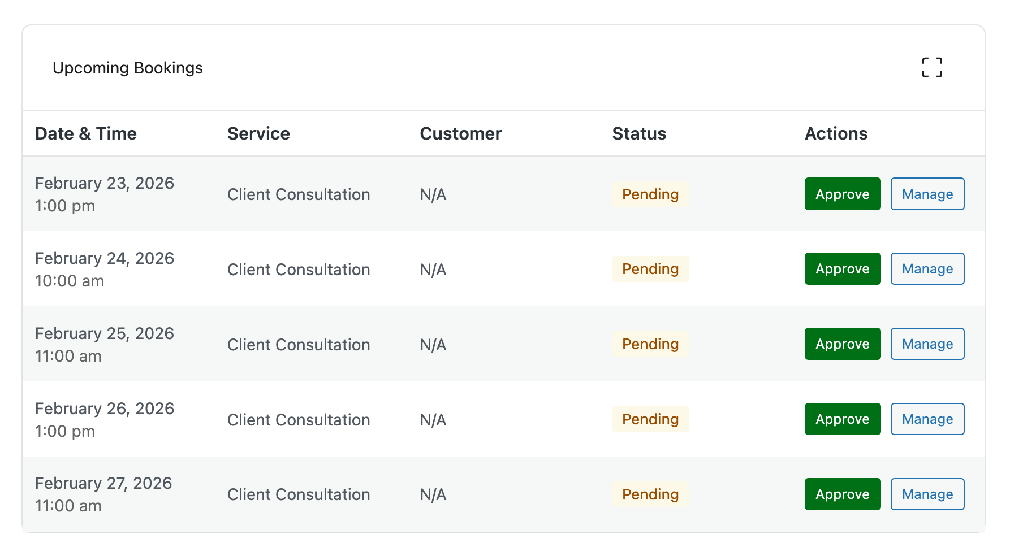Click the Date & Time column header

click(x=86, y=134)
